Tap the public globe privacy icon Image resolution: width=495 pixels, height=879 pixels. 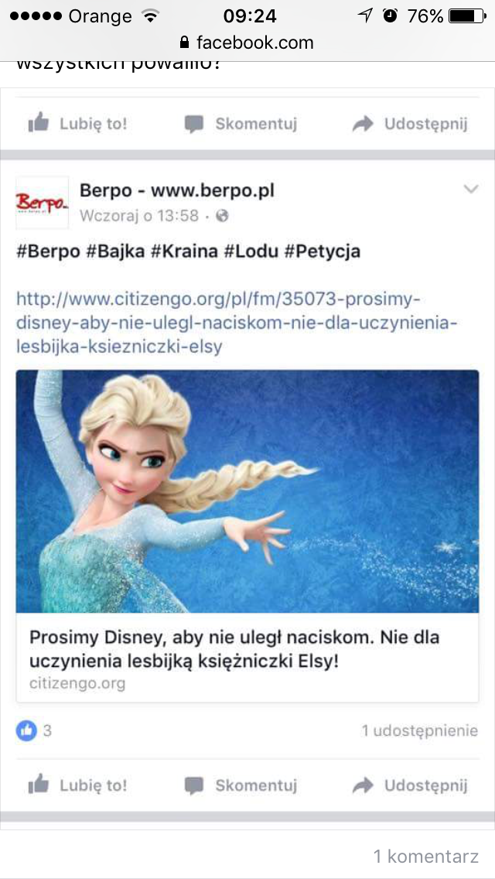pyautogui.click(x=223, y=215)
